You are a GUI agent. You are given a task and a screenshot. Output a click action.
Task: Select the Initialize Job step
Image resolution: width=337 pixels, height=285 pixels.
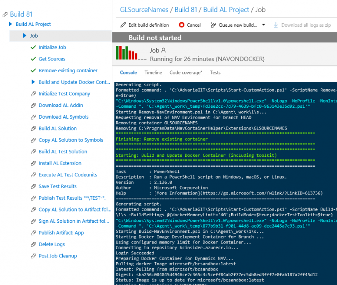(x=52, y=47)
